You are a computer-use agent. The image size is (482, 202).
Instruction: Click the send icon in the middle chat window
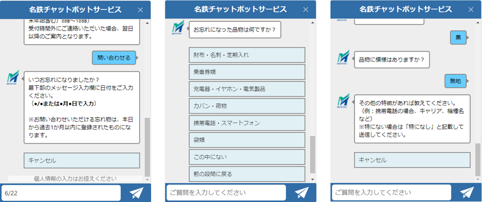coord(301,193)
